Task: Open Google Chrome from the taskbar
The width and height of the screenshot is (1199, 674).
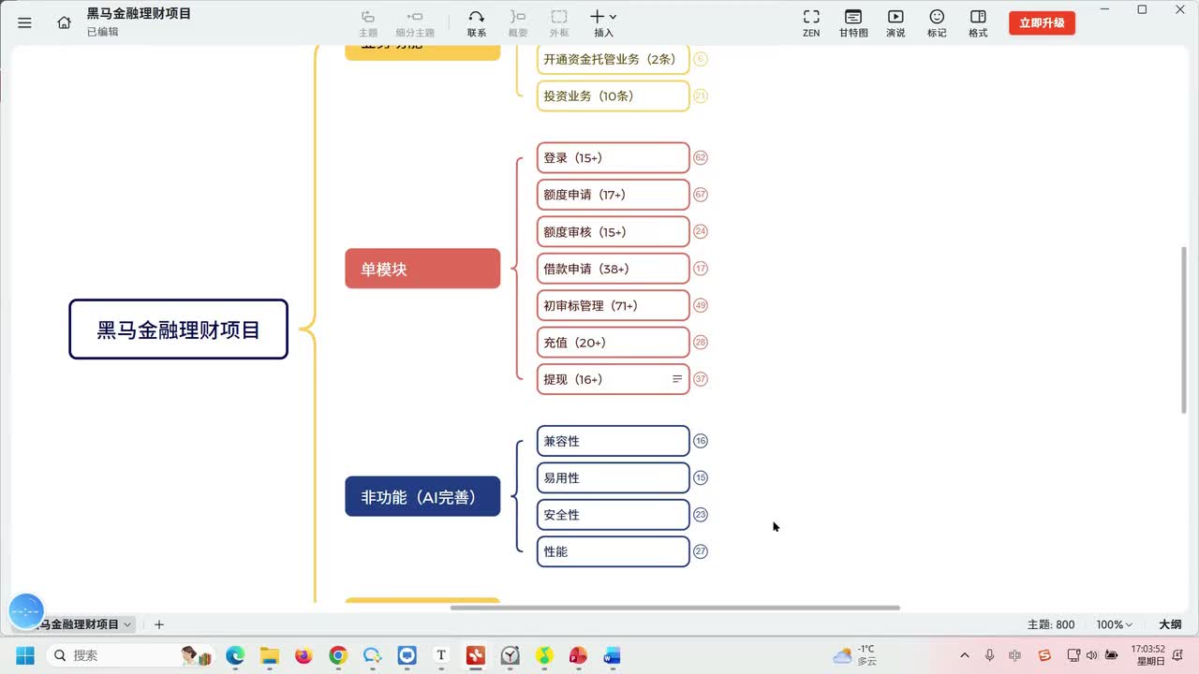Action: [x=338, y=655]
